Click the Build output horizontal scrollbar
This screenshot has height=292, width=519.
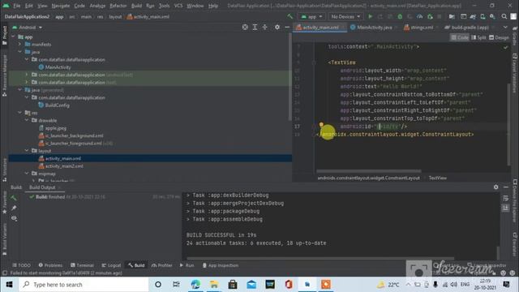point(320,258)
